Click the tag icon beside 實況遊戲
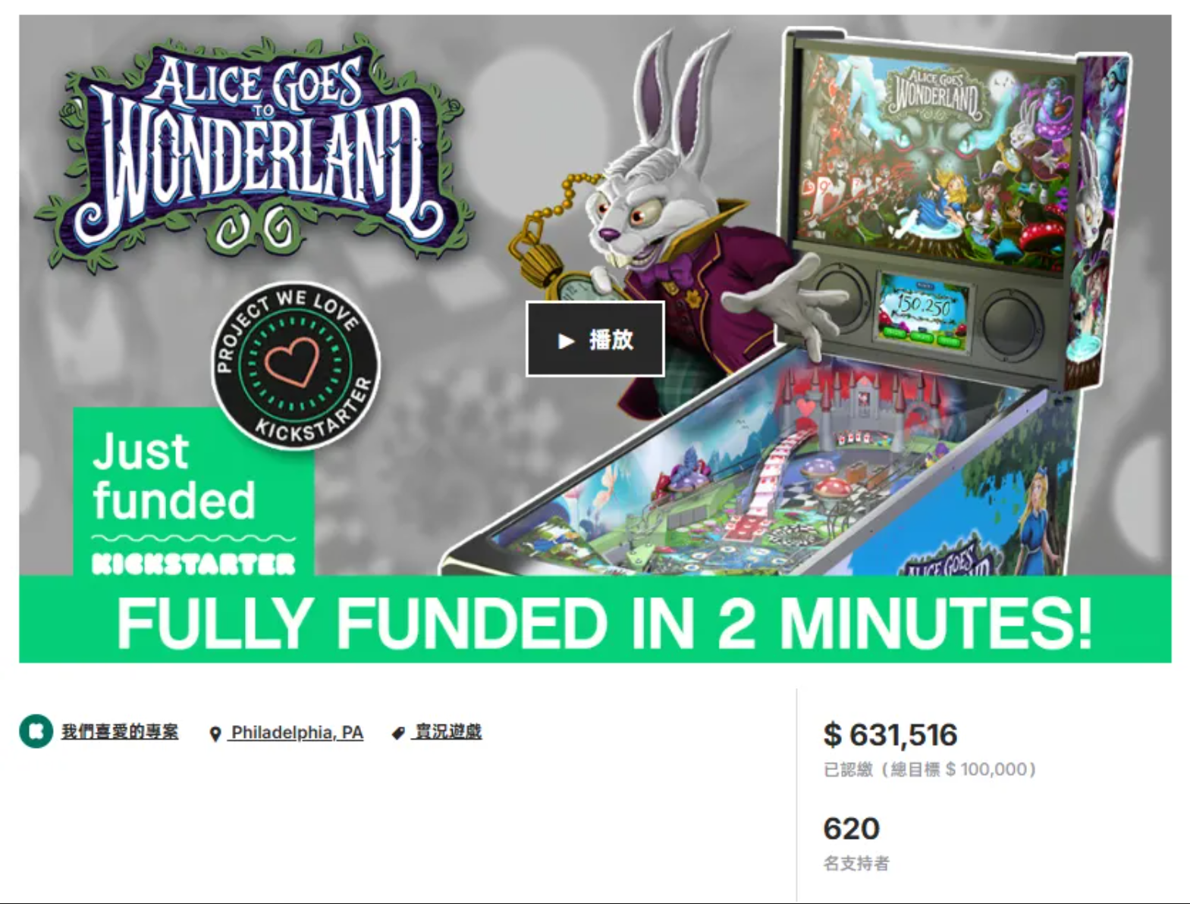The height and width of the screenshot is (904, 1190). point(398,733)
